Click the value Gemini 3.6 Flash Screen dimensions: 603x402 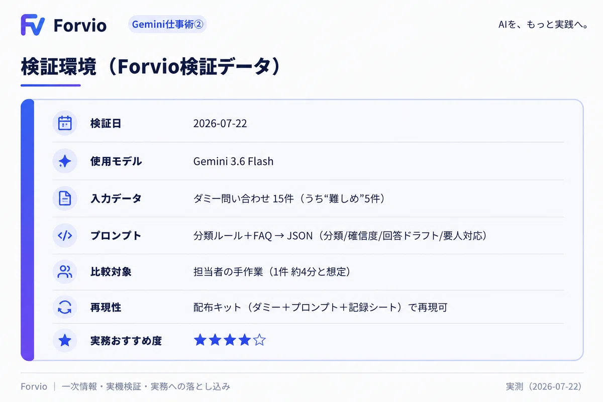pyautogui.click(x=233, y=161)
